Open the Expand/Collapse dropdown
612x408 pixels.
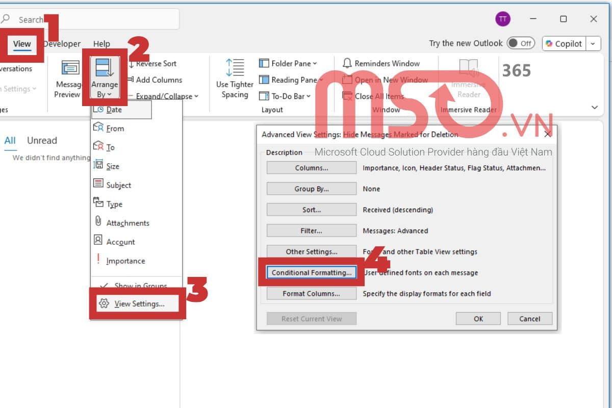pyautogui.click(x=163, y=96)
